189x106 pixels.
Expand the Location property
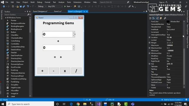150,37
